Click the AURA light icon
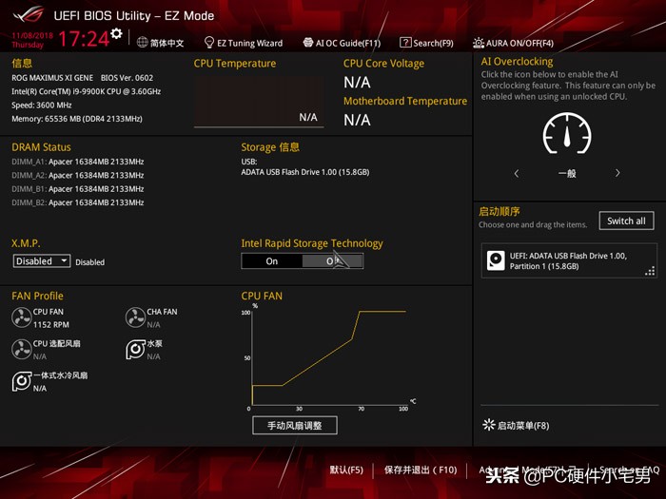This screenshot has height=499, width=666. pos(479,43)
